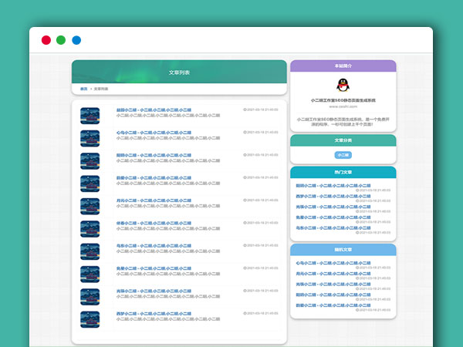
Task: Open first link under 热门文章 panel
Action: click(x=322, y=185)
